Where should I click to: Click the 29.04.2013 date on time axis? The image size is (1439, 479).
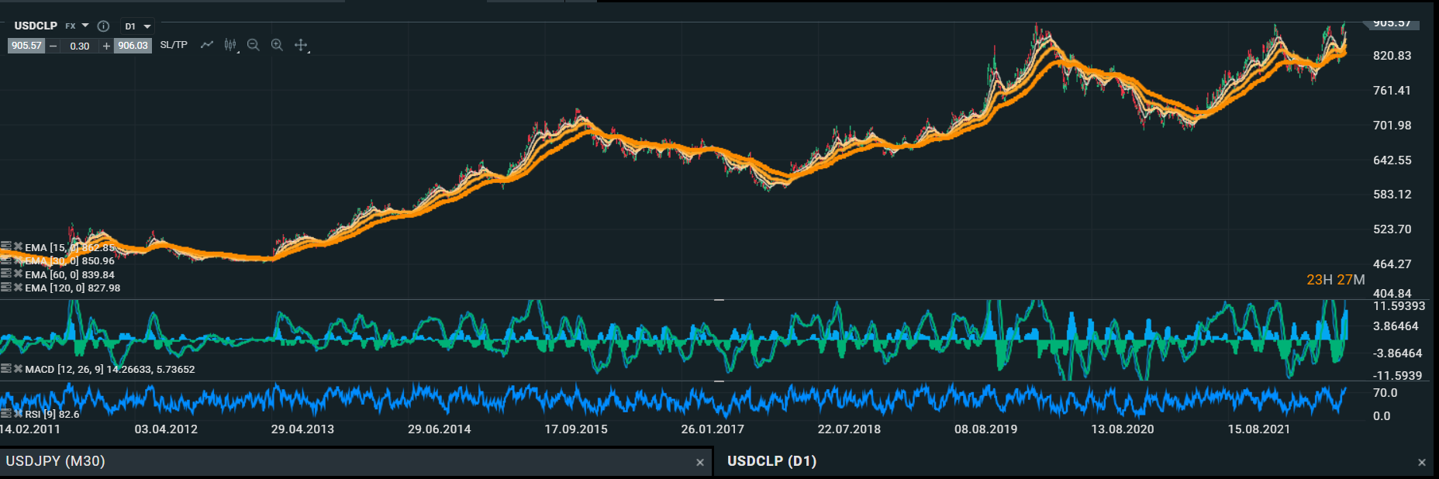302,429
